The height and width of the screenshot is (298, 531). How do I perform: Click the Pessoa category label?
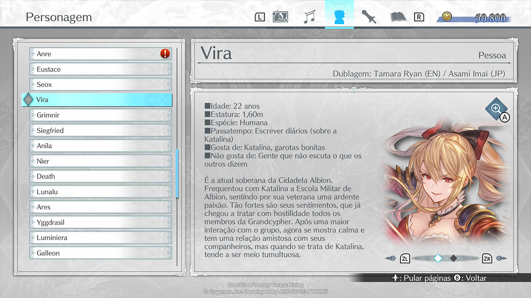point(492,55)
